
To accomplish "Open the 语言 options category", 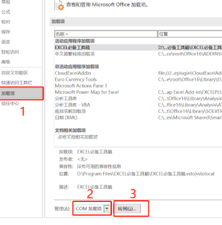I will click(x=6, y=42).
